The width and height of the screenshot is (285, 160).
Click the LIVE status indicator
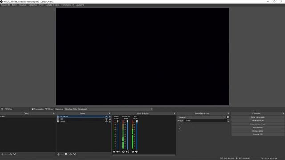click(x=227, y=158)
